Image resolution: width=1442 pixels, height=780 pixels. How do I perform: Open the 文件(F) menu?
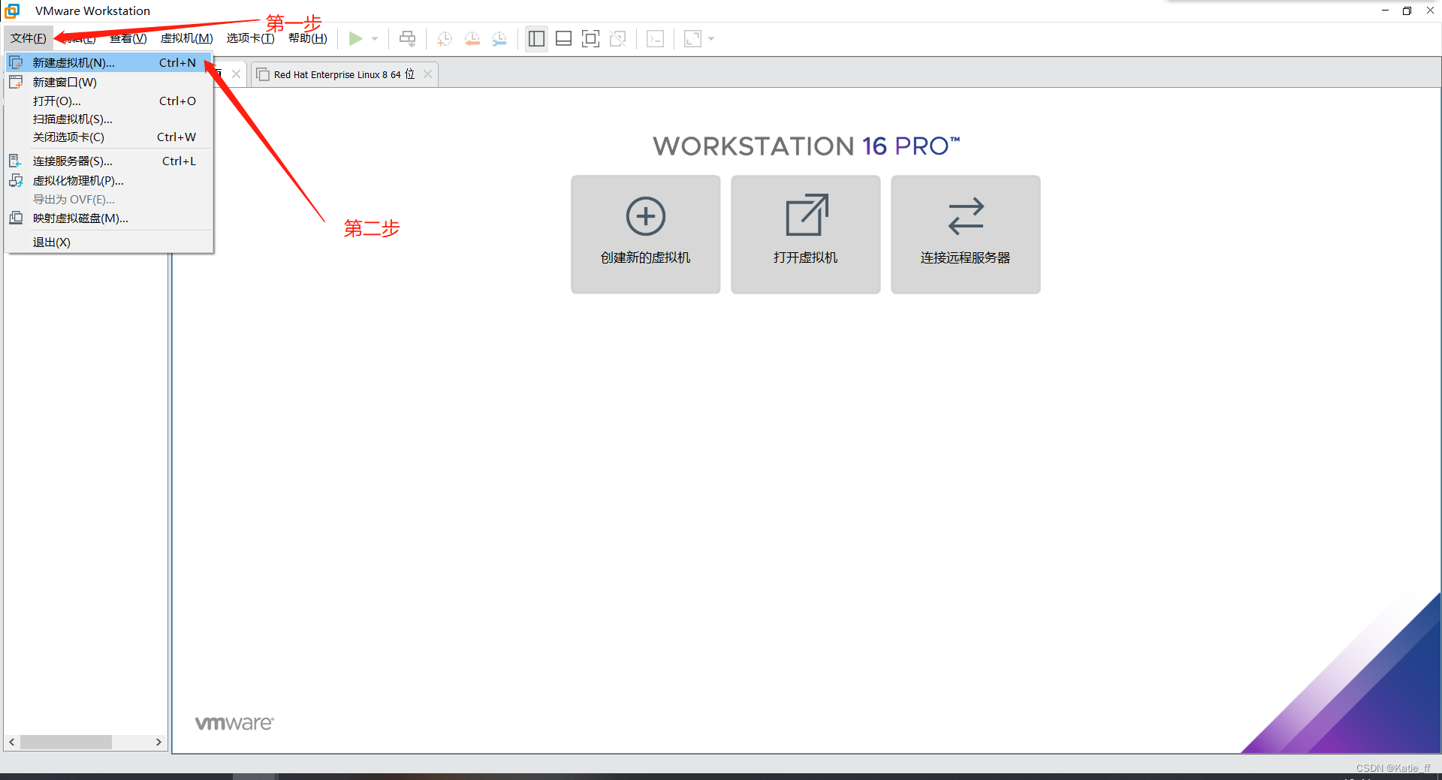click(x=29, y=38)
